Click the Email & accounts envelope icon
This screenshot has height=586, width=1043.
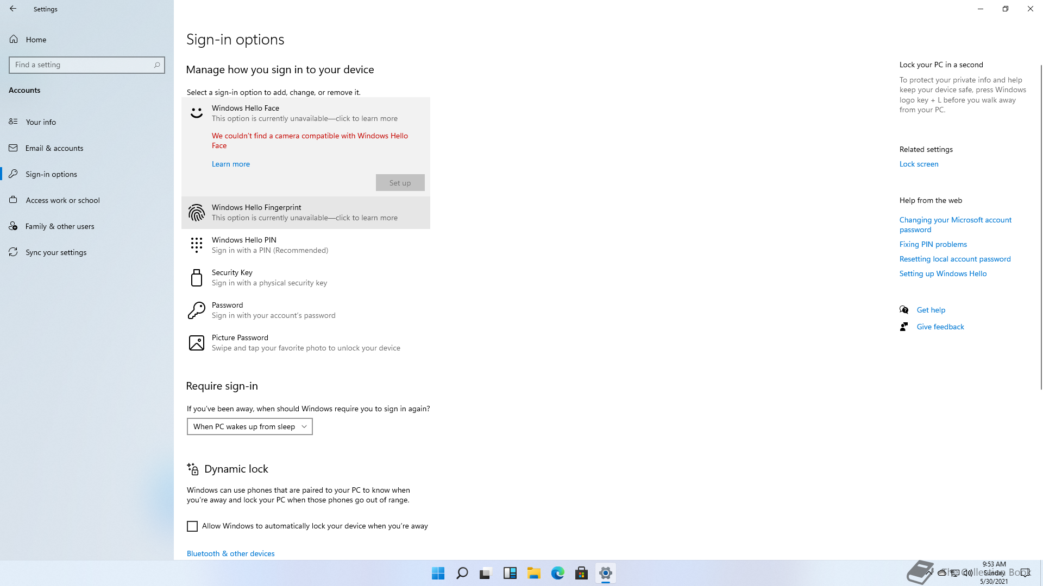pos(13,148)
